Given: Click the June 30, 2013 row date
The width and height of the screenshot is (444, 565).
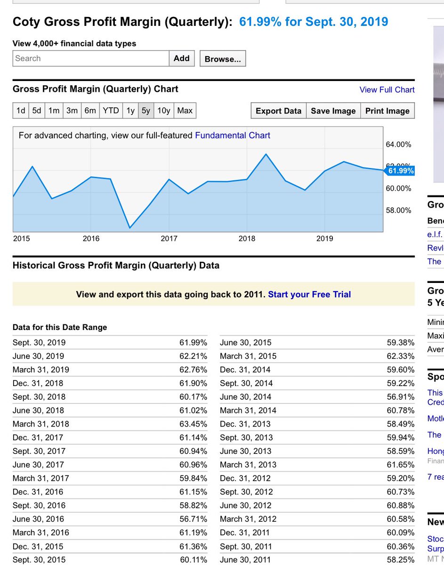Looking at the screenshot, I should coord(246,451).
